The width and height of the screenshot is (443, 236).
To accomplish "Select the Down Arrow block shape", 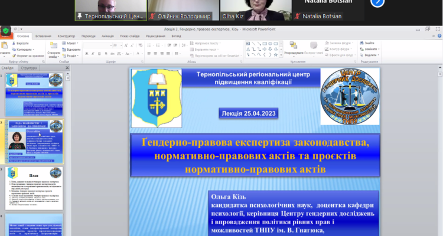I will click(x=271, y=49).
